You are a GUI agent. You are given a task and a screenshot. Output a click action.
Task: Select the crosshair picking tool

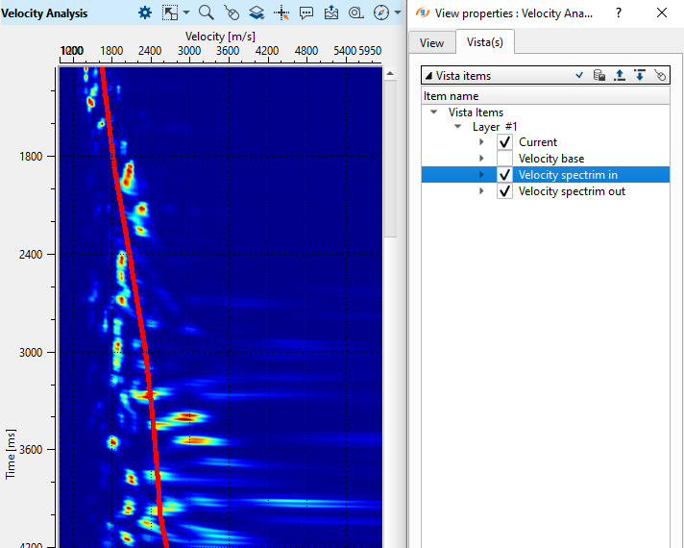pos(281,12)
